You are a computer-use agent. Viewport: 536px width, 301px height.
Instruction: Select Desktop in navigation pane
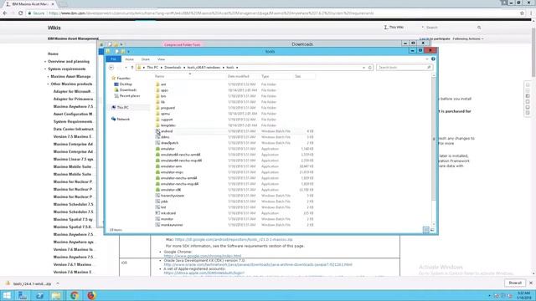tap(126, 84)
